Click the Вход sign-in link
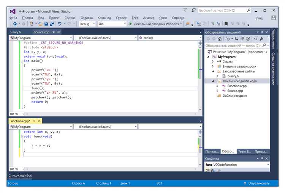 pos(259,18)
